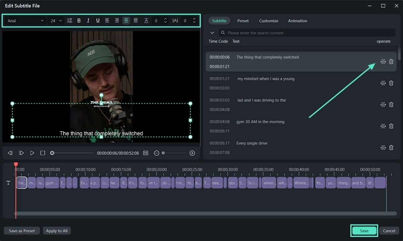
Task: Delete 'gym 30 AM in the morning' subtitle
Action: [391, 126]
